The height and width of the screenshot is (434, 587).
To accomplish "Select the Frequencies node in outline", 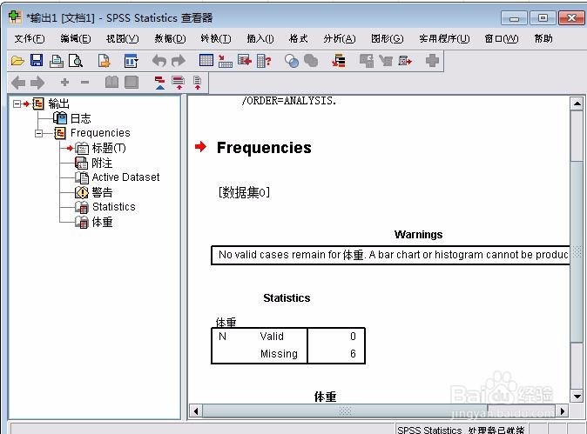I will pos(100,133).
